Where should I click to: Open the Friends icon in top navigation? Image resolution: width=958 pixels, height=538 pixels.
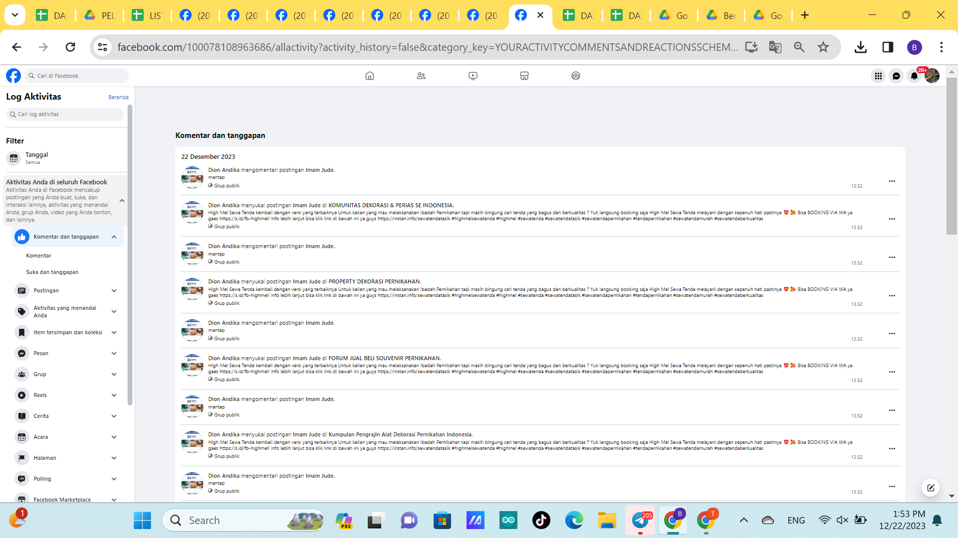(421, 76)
